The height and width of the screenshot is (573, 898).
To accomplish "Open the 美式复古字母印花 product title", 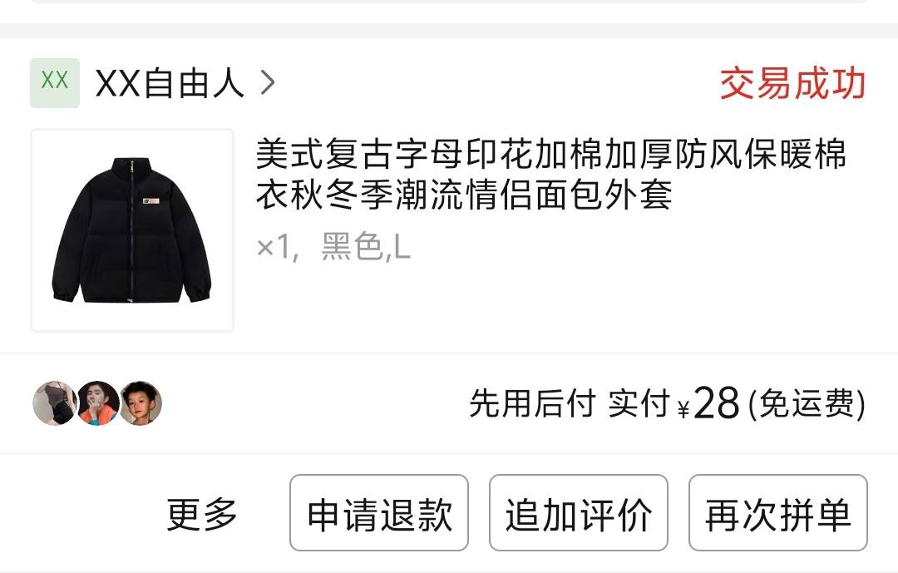I will click(x=550, y=174).
